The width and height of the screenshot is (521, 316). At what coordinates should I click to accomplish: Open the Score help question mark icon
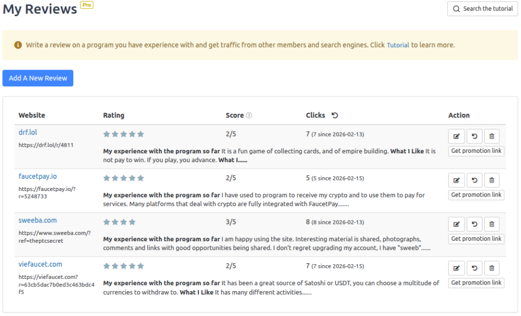pyautogui.click(x=249, y=115)
